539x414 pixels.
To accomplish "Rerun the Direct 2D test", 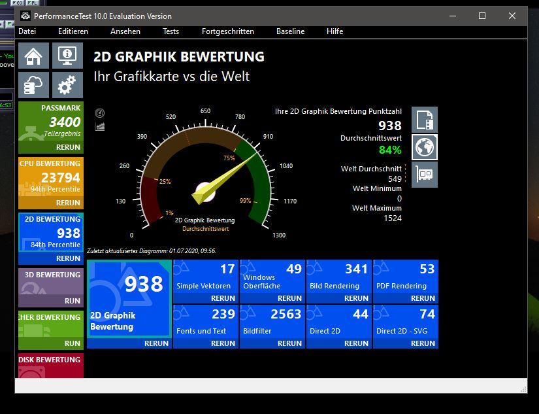I will tap(357, 343).
